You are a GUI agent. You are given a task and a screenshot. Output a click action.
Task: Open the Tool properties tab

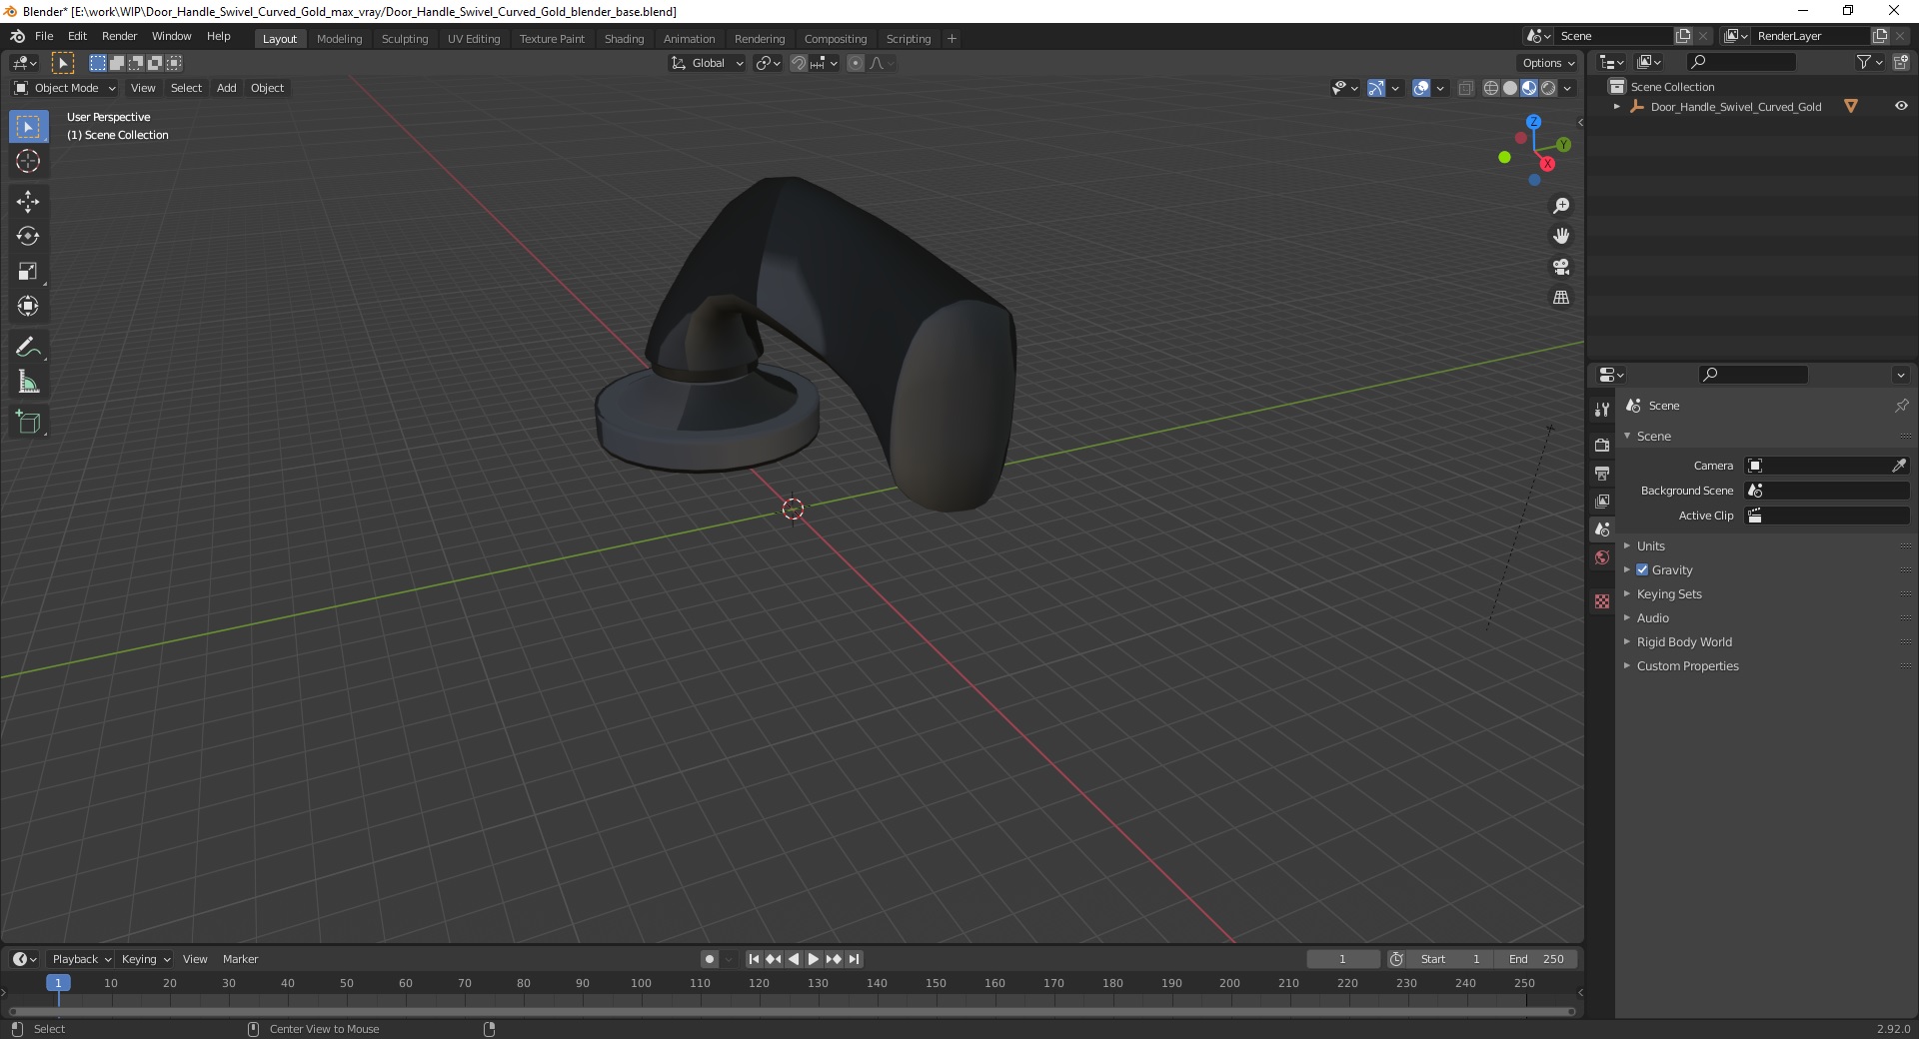click(1602, 410)
